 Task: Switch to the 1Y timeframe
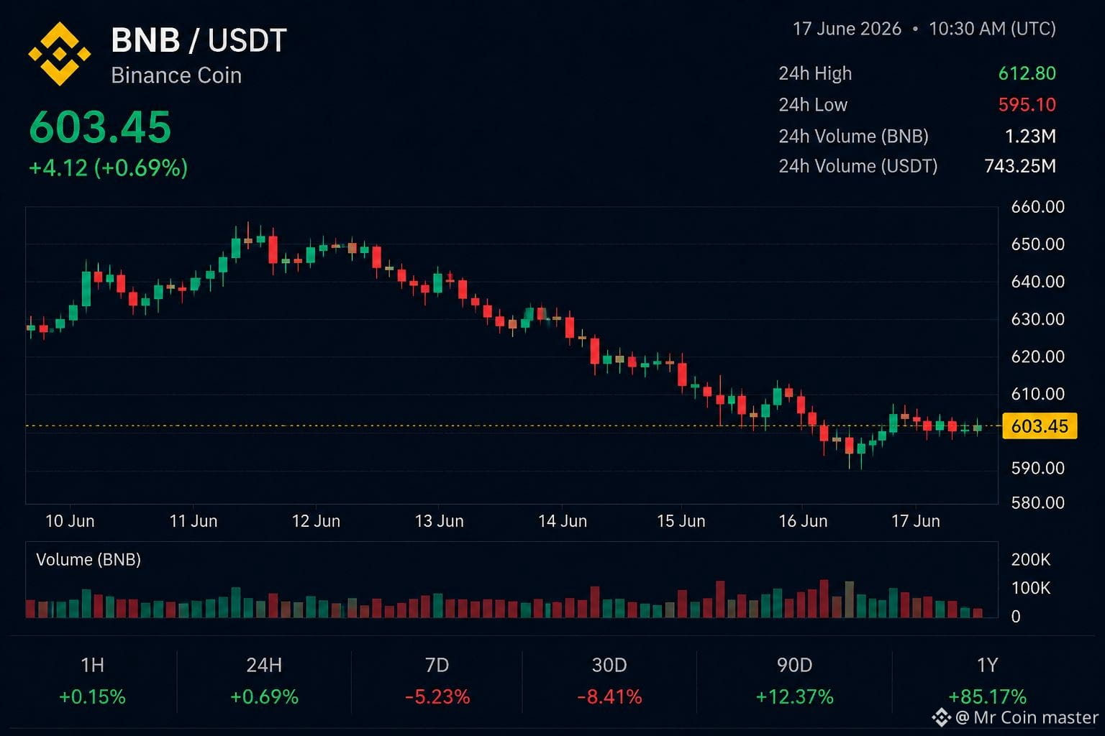tap(988, 666)
